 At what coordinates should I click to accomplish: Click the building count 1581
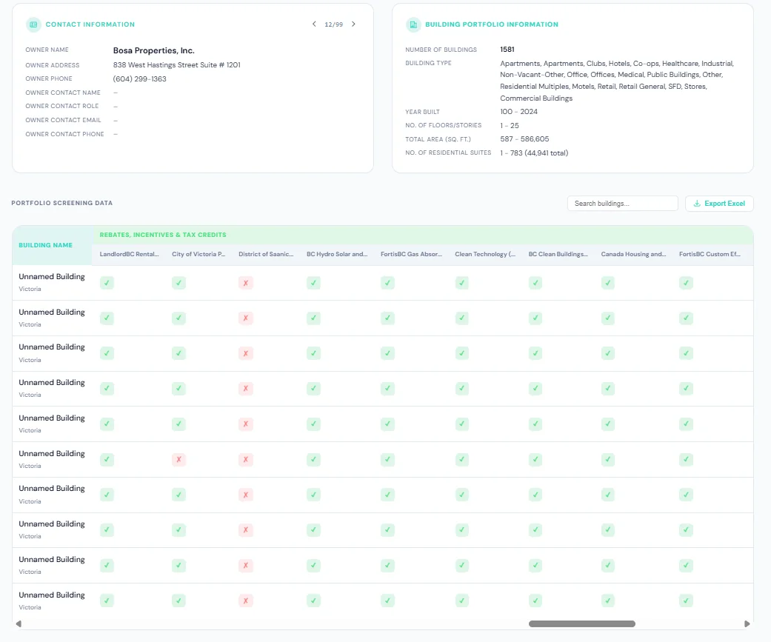click(x=507, y=49)
